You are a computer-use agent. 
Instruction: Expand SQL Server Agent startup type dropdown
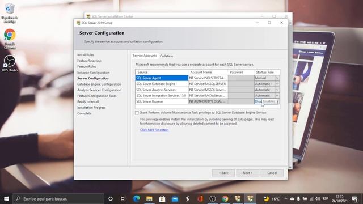pyautogui.click(x=277, y=78)
